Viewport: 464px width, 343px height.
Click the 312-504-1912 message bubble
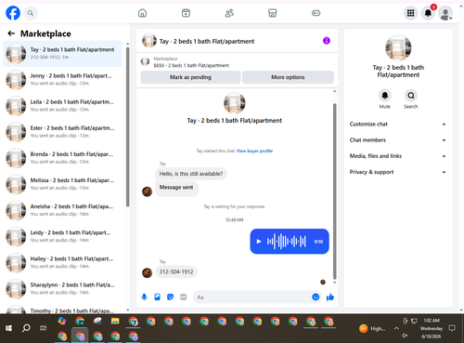[x=176, y=271]
